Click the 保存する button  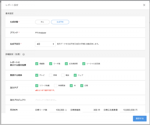pos(139,118)
